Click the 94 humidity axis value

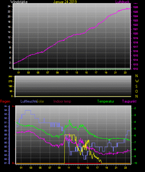coord(6,110)
